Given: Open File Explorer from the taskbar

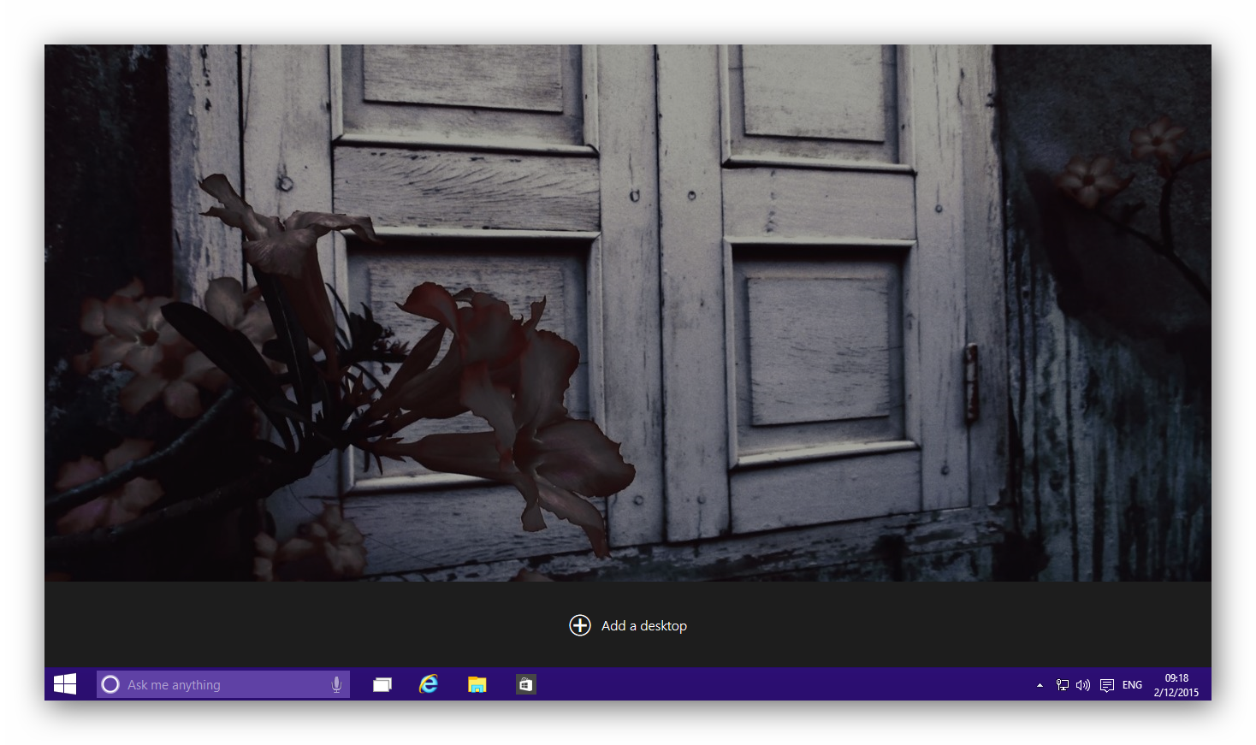Looking at the screenshot, I should click(x=477, y=684).
